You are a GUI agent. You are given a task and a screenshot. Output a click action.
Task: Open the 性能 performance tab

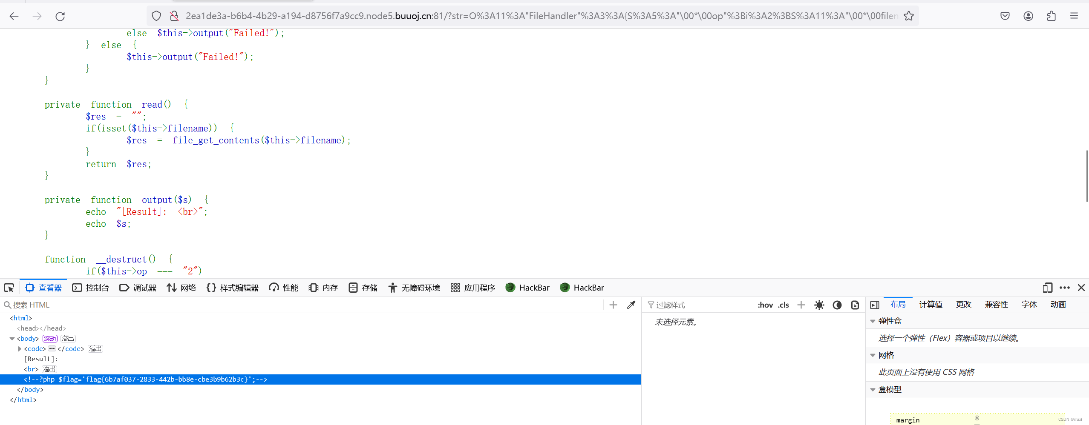[284, 288]
